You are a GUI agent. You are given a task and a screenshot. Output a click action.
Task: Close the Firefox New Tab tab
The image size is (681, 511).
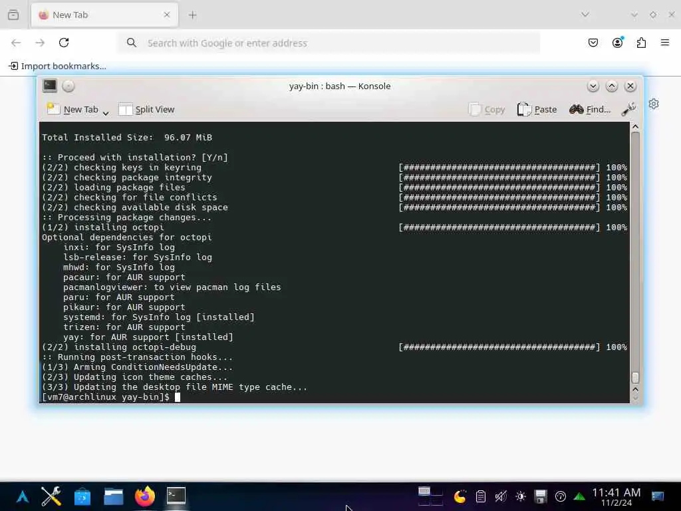coord(167,15)
